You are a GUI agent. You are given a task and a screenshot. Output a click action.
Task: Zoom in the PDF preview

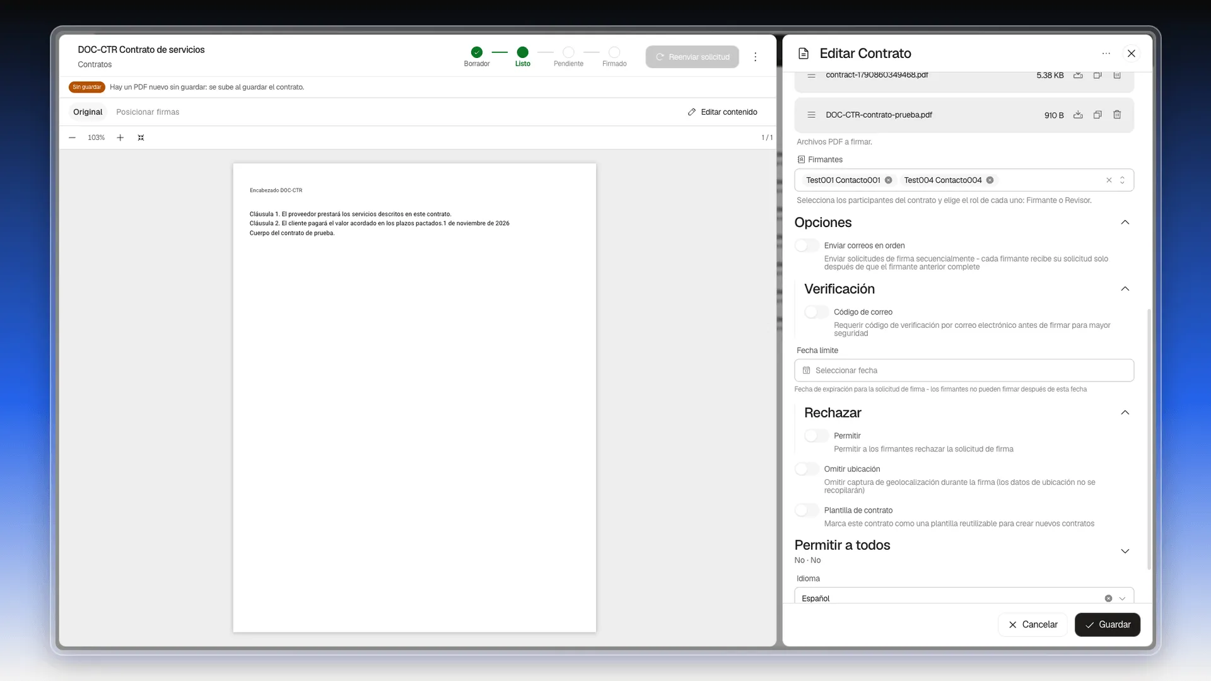coord(120,137)
